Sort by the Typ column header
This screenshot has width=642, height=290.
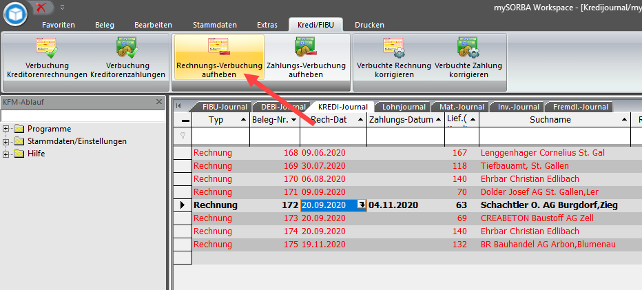tap(221, 120)
